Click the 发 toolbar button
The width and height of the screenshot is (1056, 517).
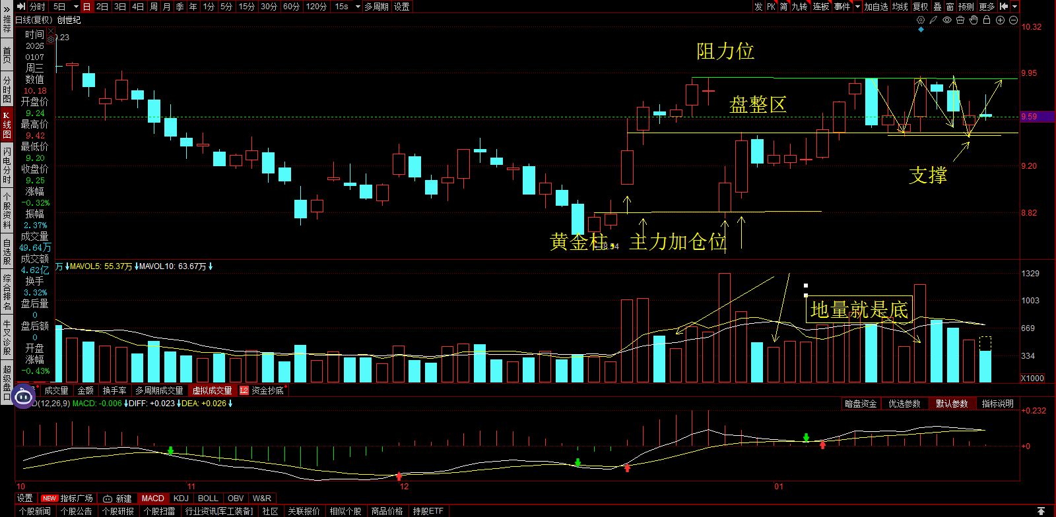[758, 7]
